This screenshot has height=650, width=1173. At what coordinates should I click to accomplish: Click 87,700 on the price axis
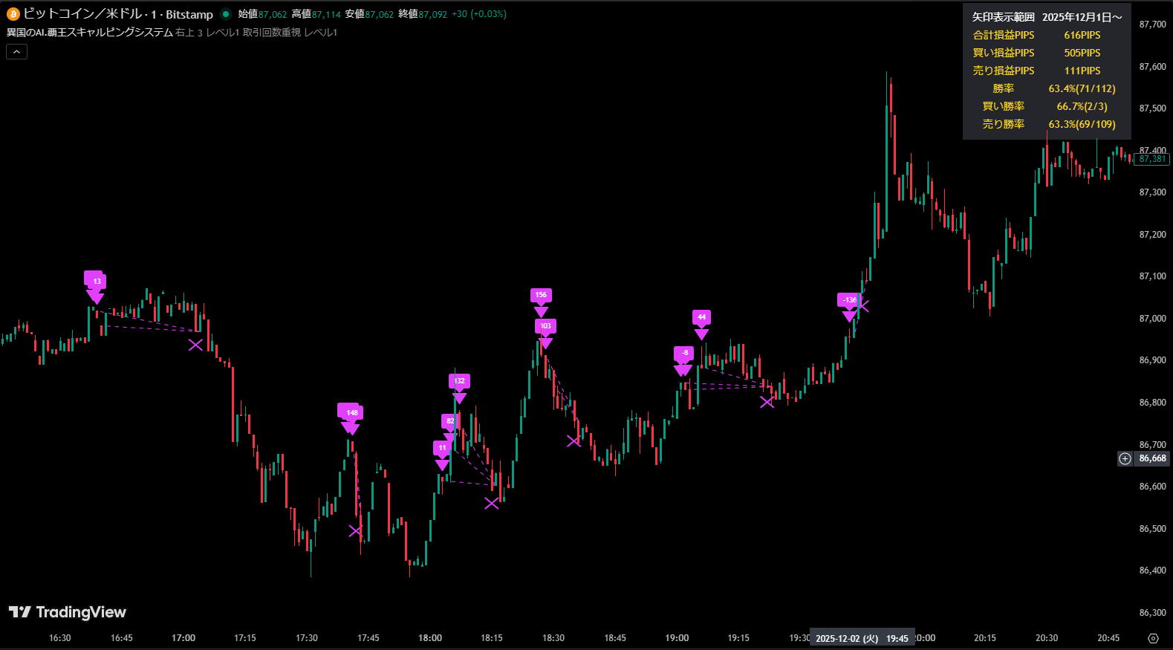tap(1153, 25)
